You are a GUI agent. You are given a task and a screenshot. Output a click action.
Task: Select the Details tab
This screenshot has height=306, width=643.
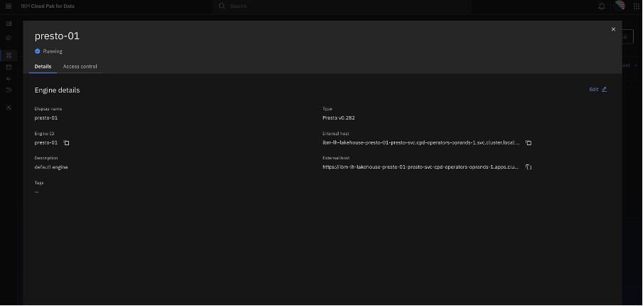click(43, 66)
